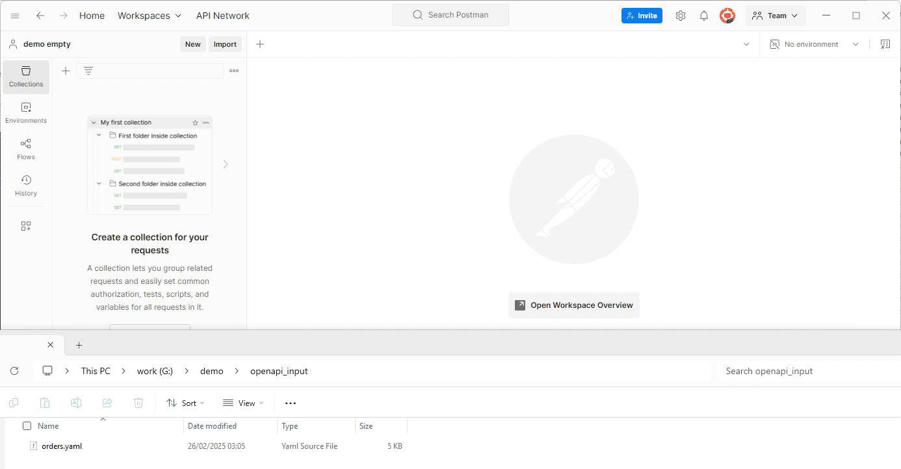Click the My first collection illustration
The height and width of the screenshot is (469, 901).
150,165
